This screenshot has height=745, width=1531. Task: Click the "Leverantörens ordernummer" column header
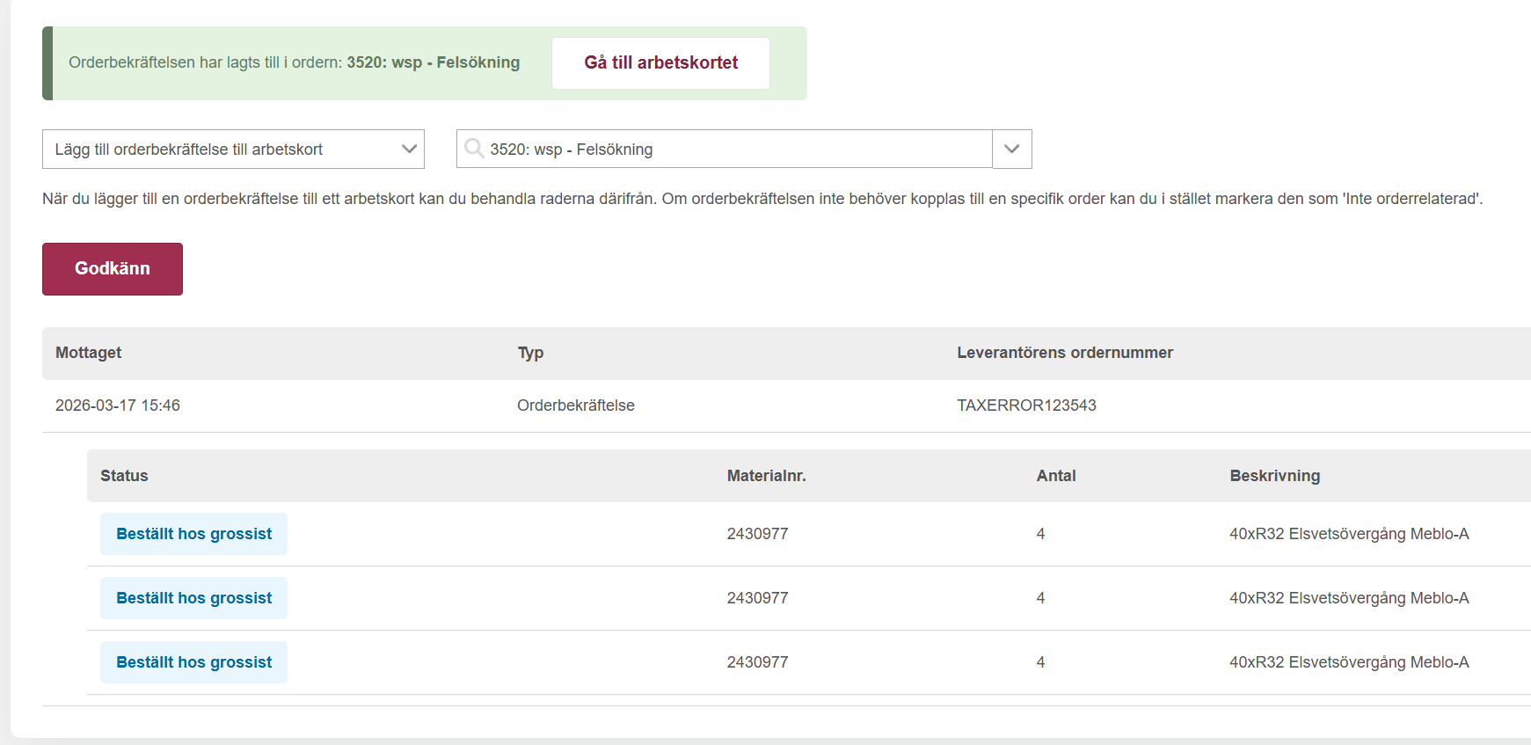(1064, 353)
